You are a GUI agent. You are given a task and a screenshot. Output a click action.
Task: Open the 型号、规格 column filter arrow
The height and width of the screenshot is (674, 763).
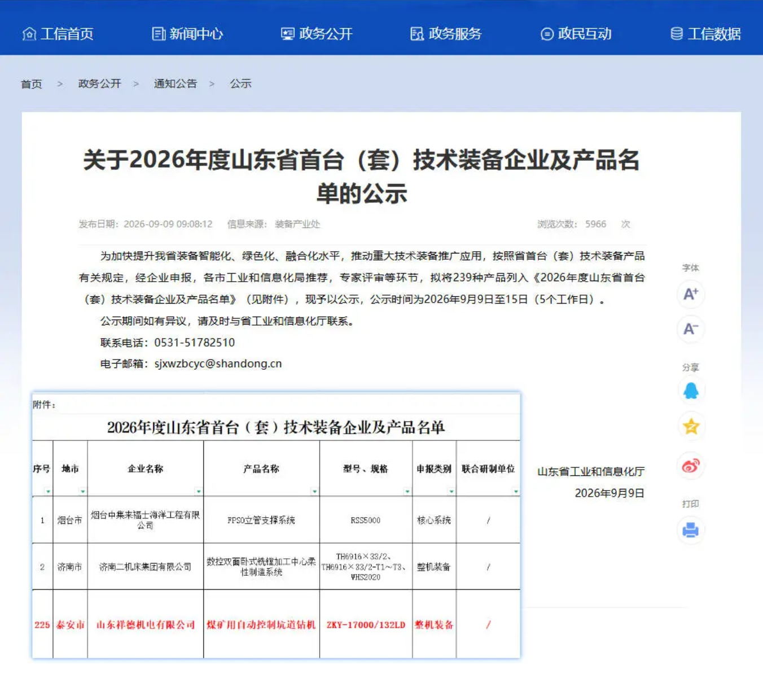click(x=407, y=492)
